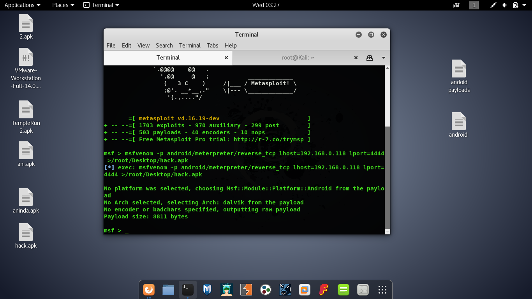This screenshot has width=532, height=299.
Task: Click the scrollbar down arrow in terminal
Action: [x=387, y=232]
